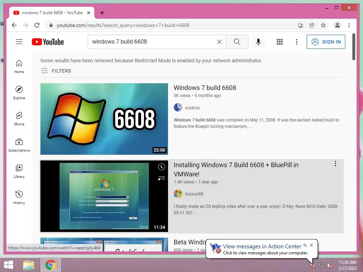
Task: Add to Watch later on BluePill video thumbnail
Action: click(161, 167)
